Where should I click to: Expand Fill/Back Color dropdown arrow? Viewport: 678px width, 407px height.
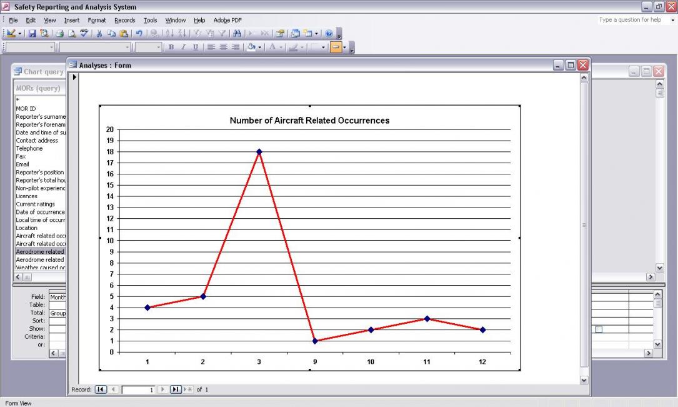click(260, 48)
